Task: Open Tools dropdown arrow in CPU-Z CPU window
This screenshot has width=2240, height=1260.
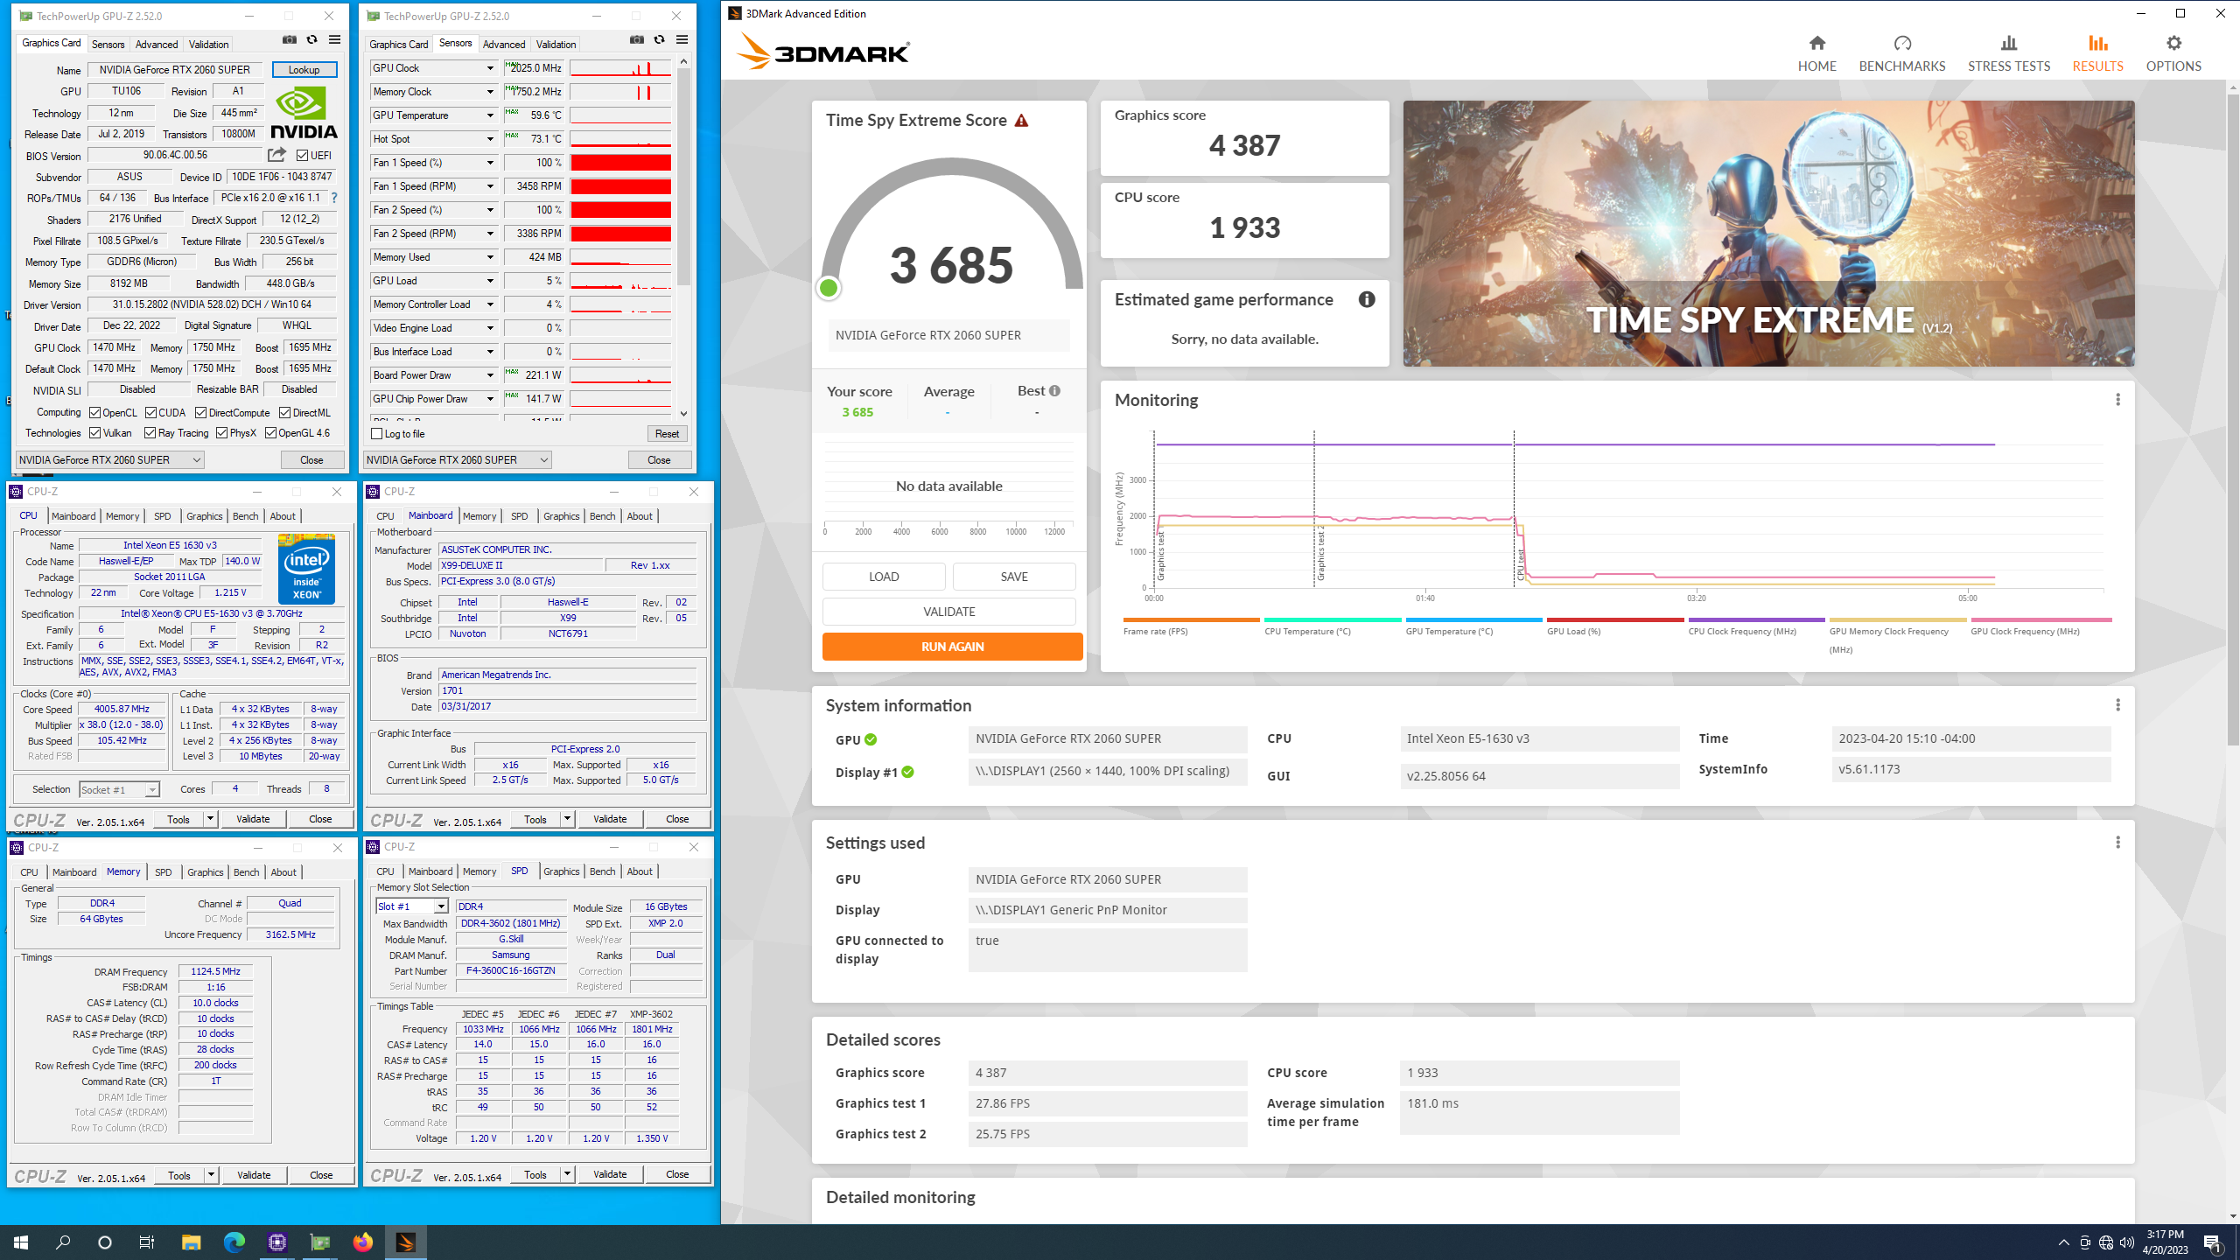Action: [210, 819]
